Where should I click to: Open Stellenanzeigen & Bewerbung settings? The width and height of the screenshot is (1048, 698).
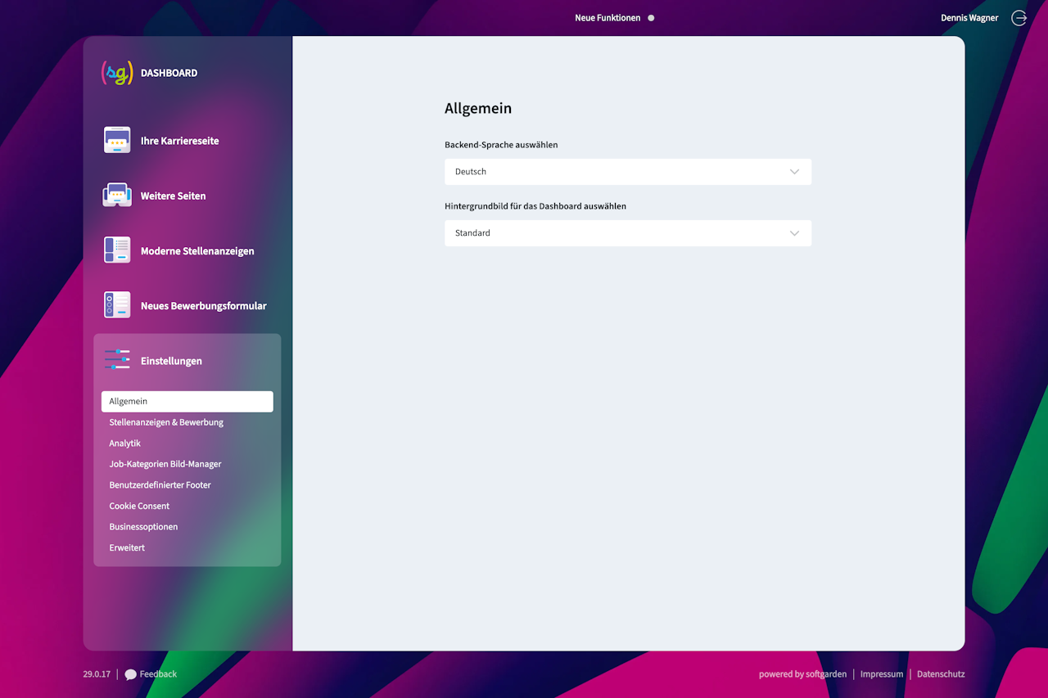coord(166,422)
